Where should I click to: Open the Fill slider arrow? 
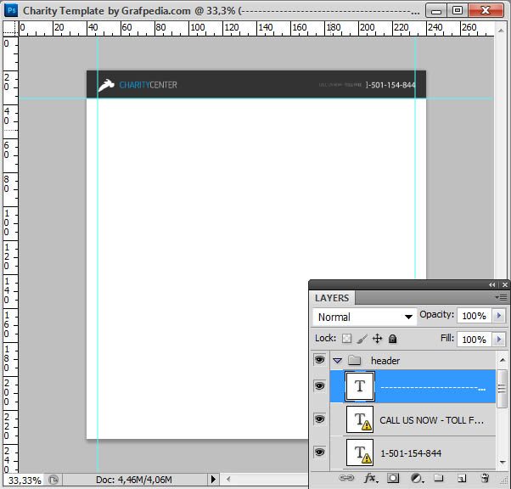click(498, 339)
